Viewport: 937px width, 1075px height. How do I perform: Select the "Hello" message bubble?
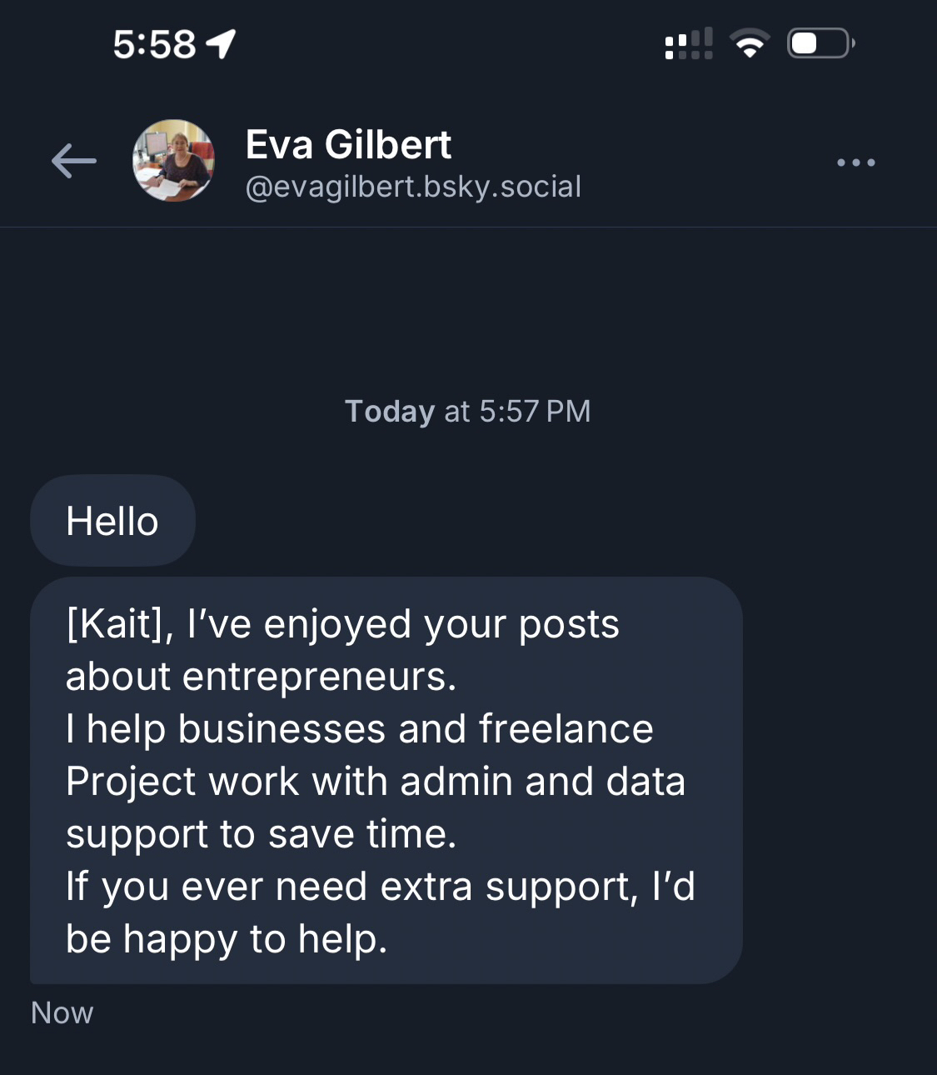[112, 522]
